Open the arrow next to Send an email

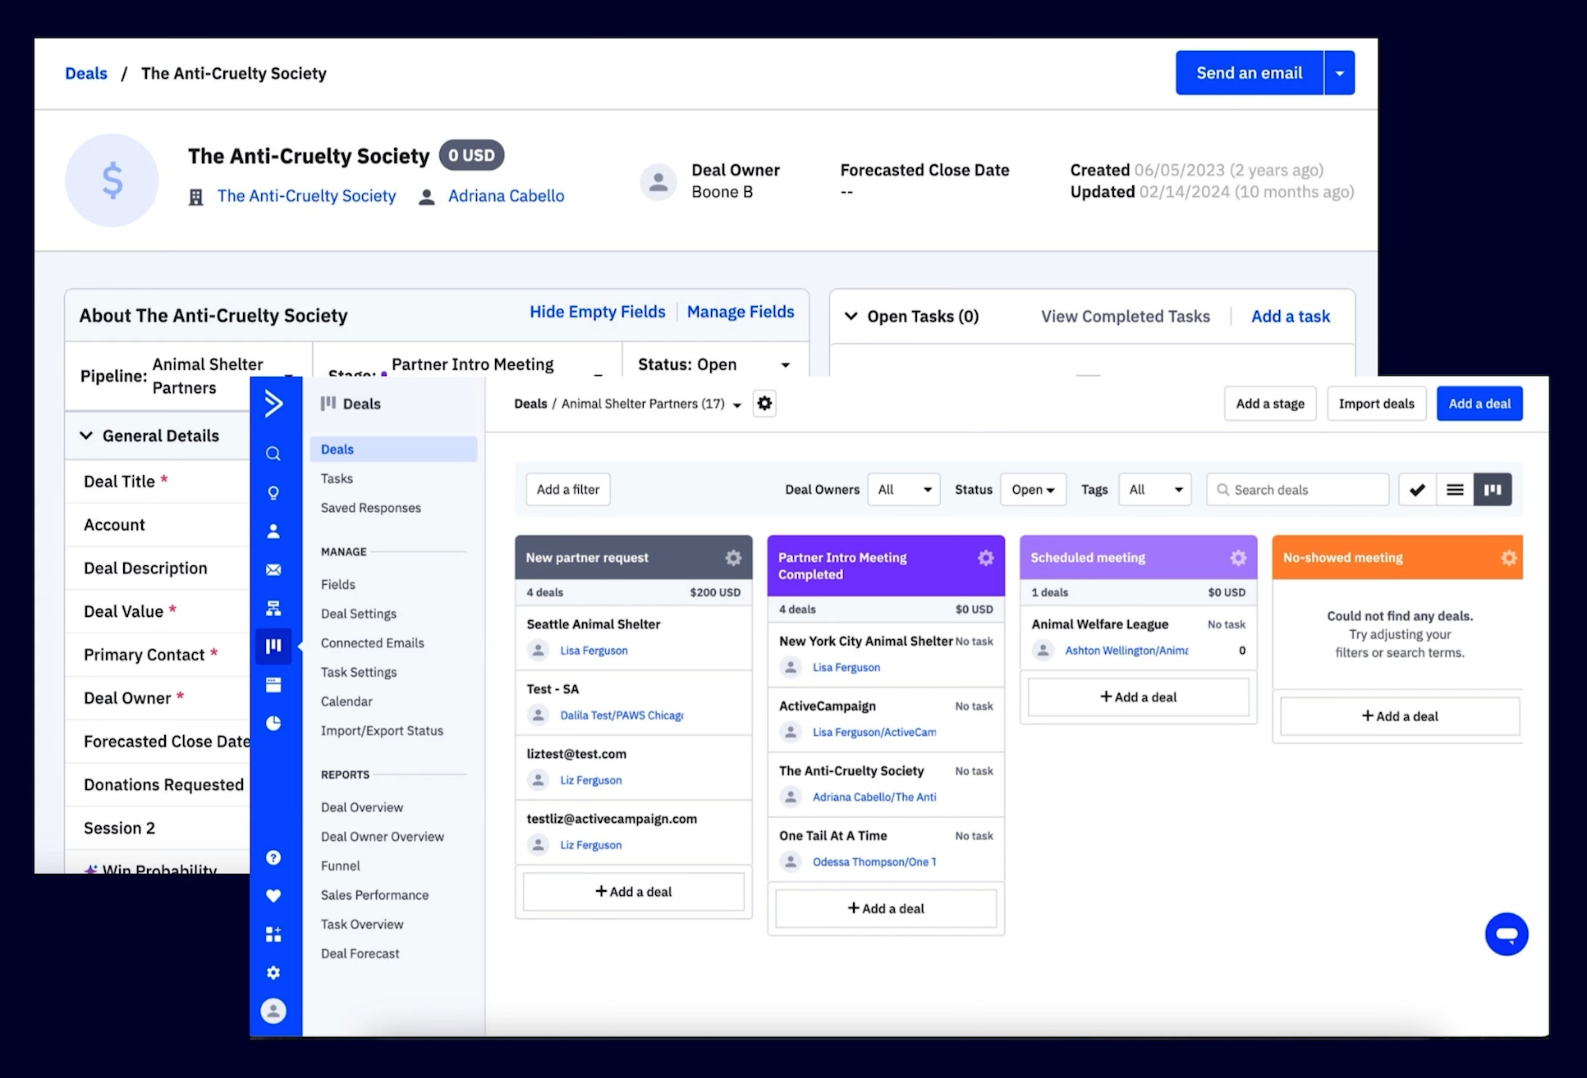tap(1339, 73)
